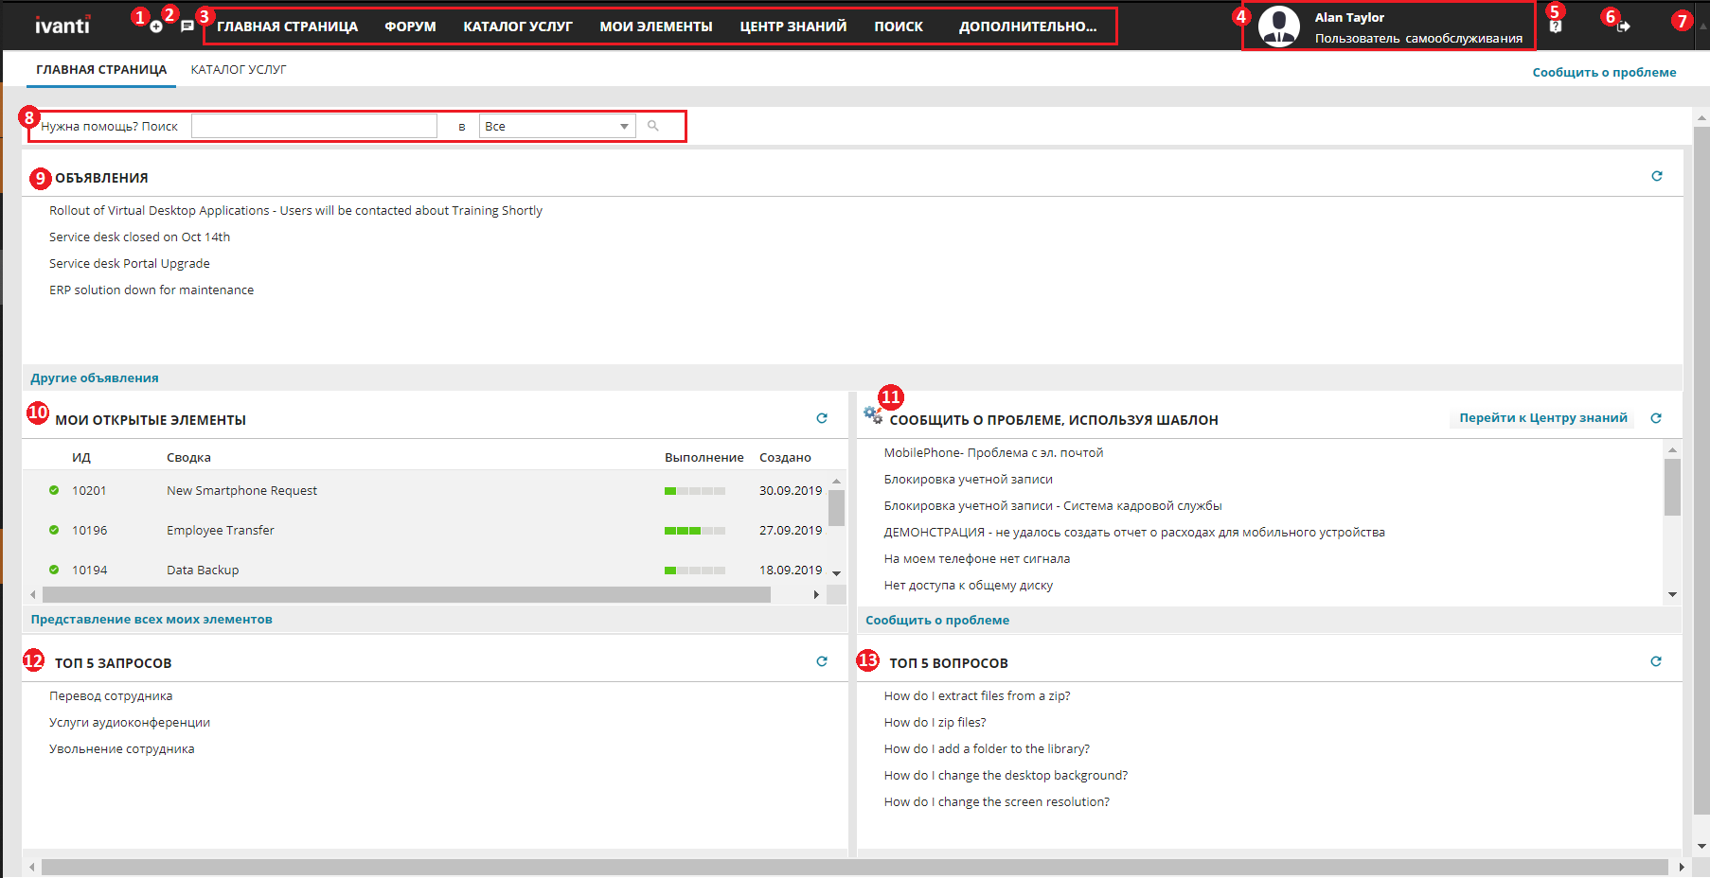Open the 'Все' search scope dropdown
The height and width of the screenshot is (878, 1710).
(x=557, y=126)
